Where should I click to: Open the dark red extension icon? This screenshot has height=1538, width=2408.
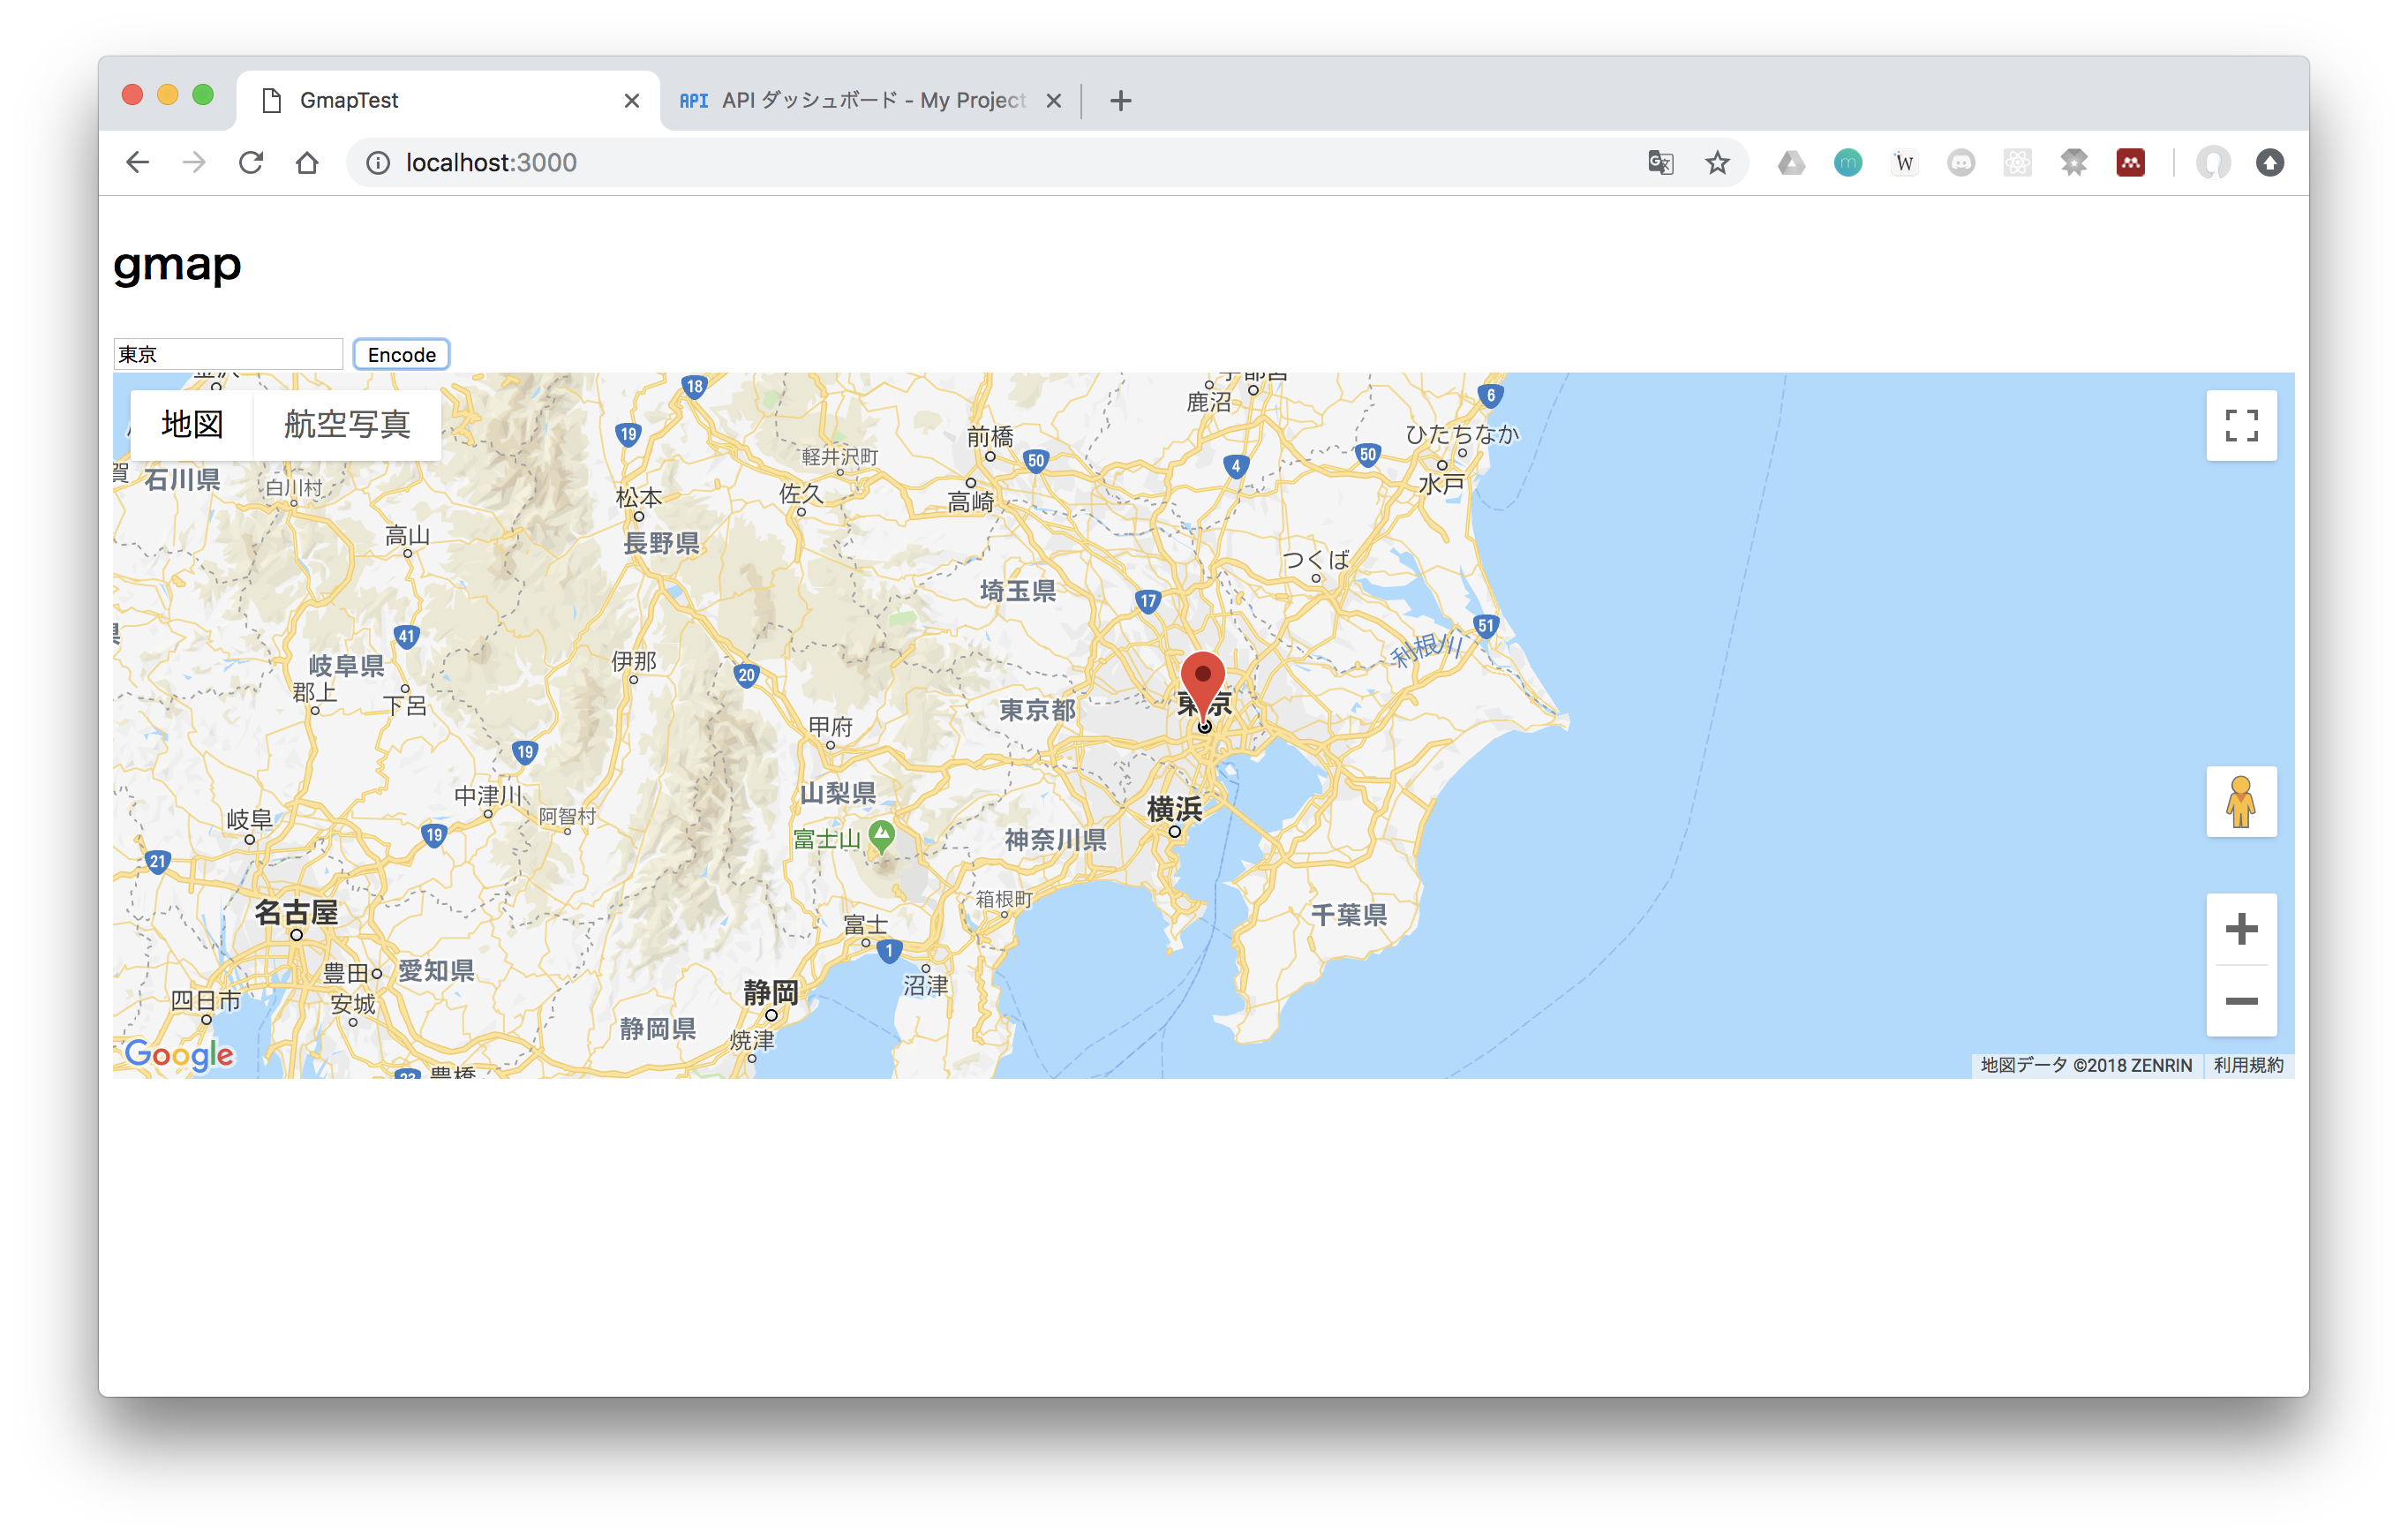[x=2131, y=162]
